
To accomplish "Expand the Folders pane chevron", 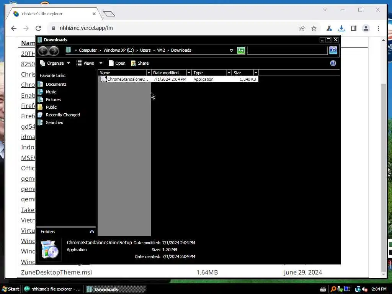I will coord(92,232).
